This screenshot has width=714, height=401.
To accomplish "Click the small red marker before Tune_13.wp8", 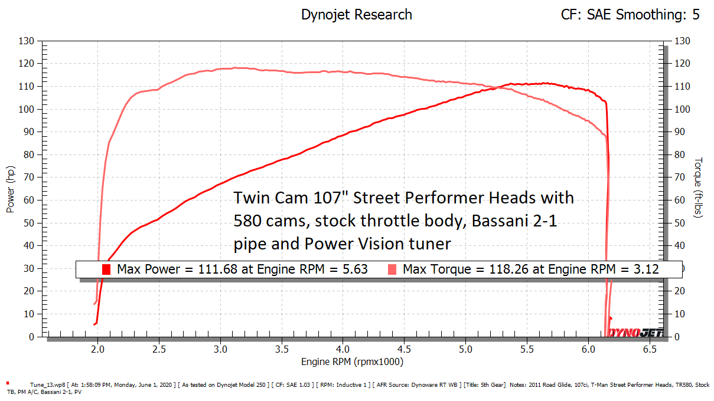I will click(x=6, y=382).
